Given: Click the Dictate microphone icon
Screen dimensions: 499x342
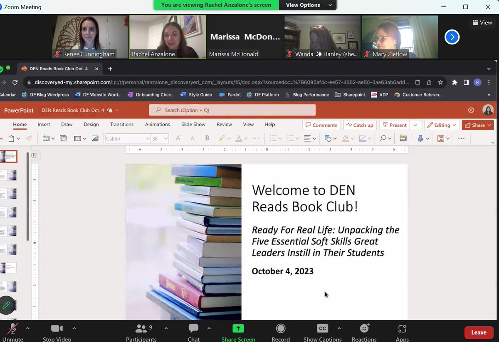Looking at the screenshot, I should tap(420, 138).
